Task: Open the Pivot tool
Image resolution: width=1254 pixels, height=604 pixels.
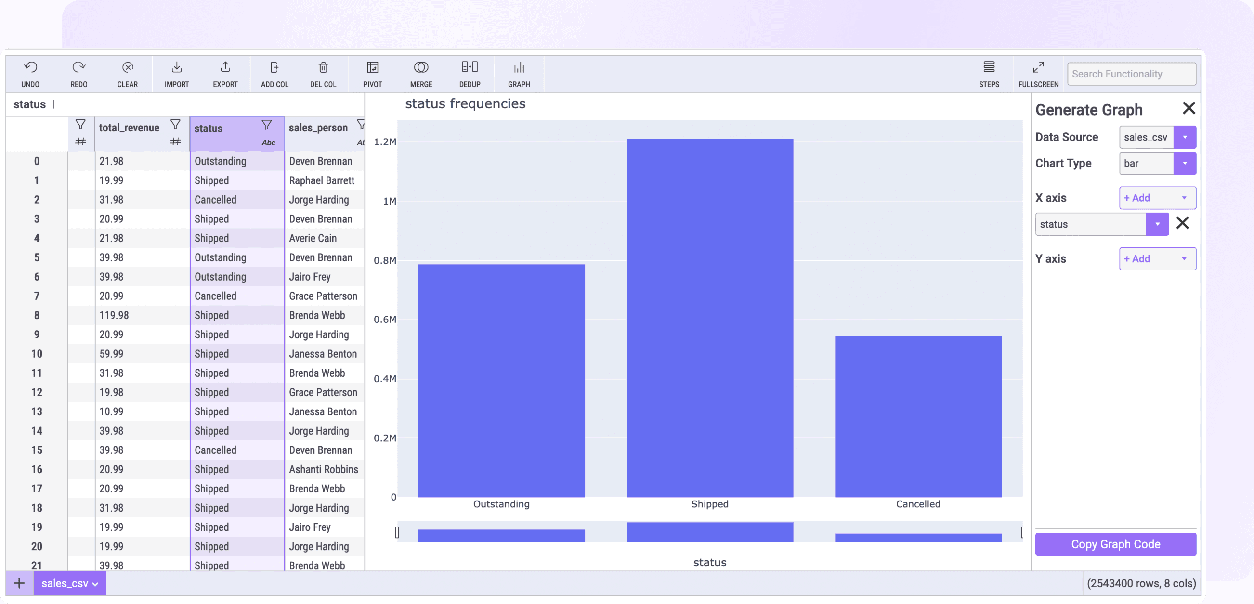Action: tap(372, 73)
